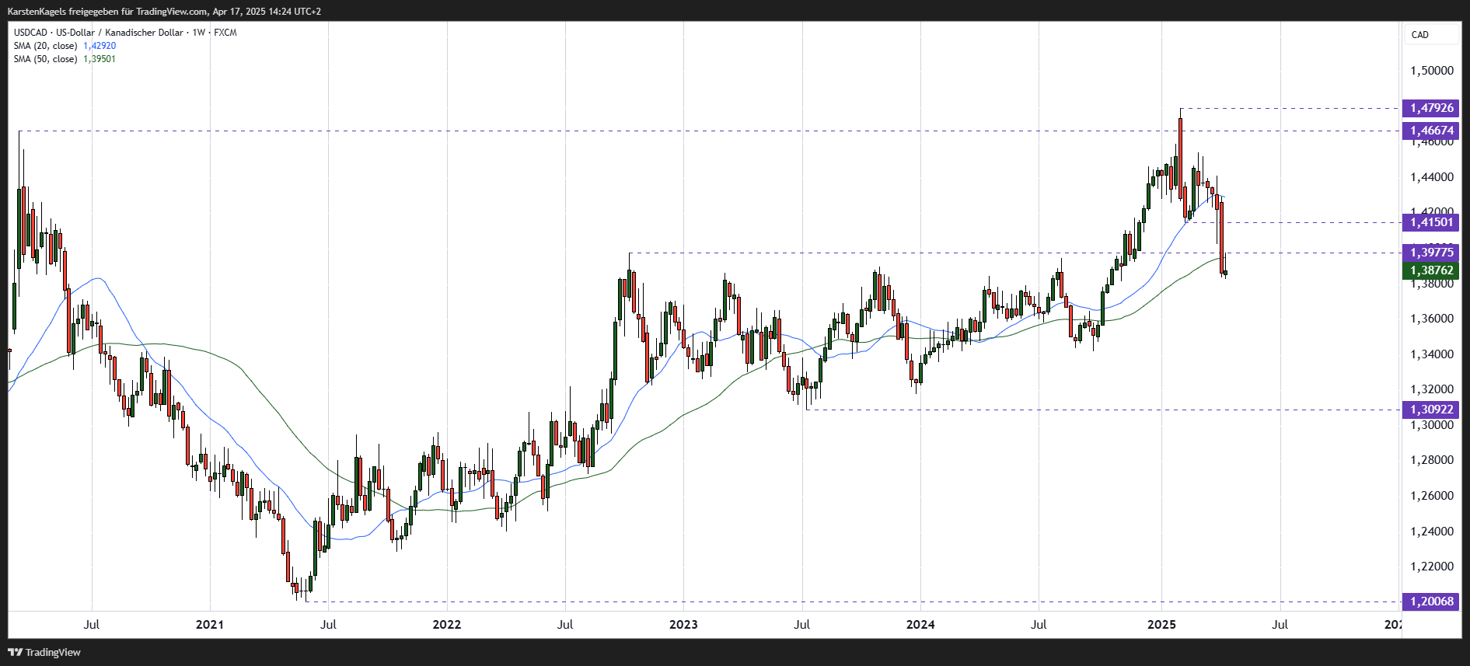Select the 1,46674 price label
1470x666 pixels.
click(x=1431, y=131)
